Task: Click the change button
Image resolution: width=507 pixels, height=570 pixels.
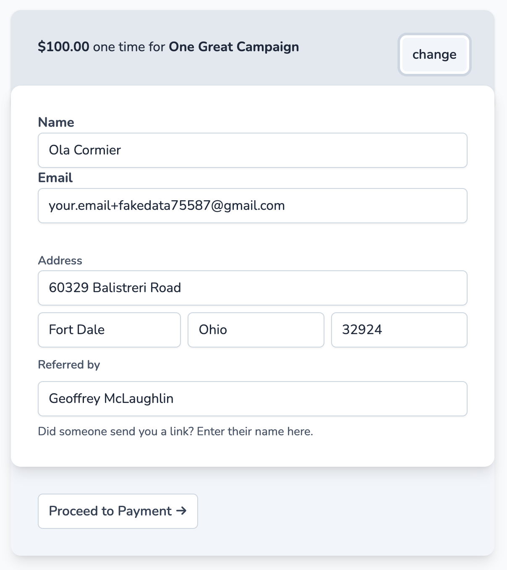Action: [x=434, y=55]
